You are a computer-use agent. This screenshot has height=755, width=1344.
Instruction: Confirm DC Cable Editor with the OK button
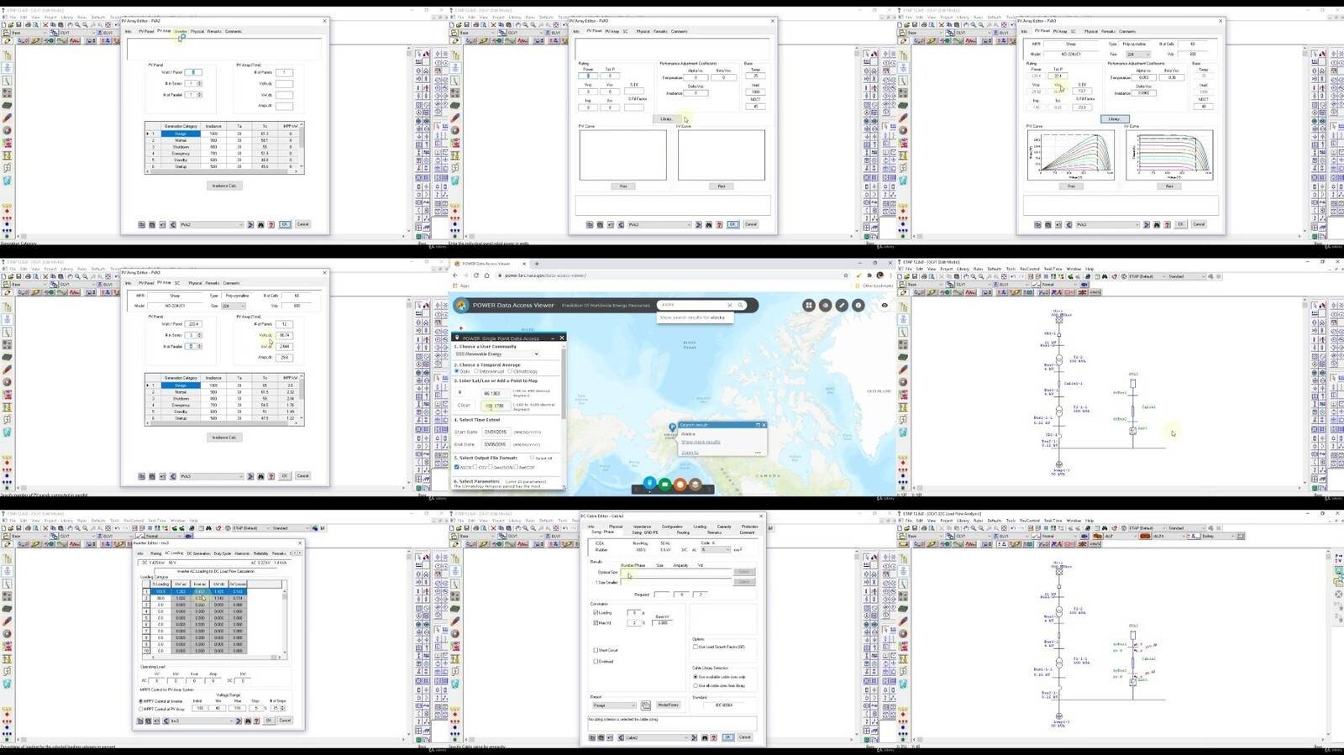(x=727, y=737)
